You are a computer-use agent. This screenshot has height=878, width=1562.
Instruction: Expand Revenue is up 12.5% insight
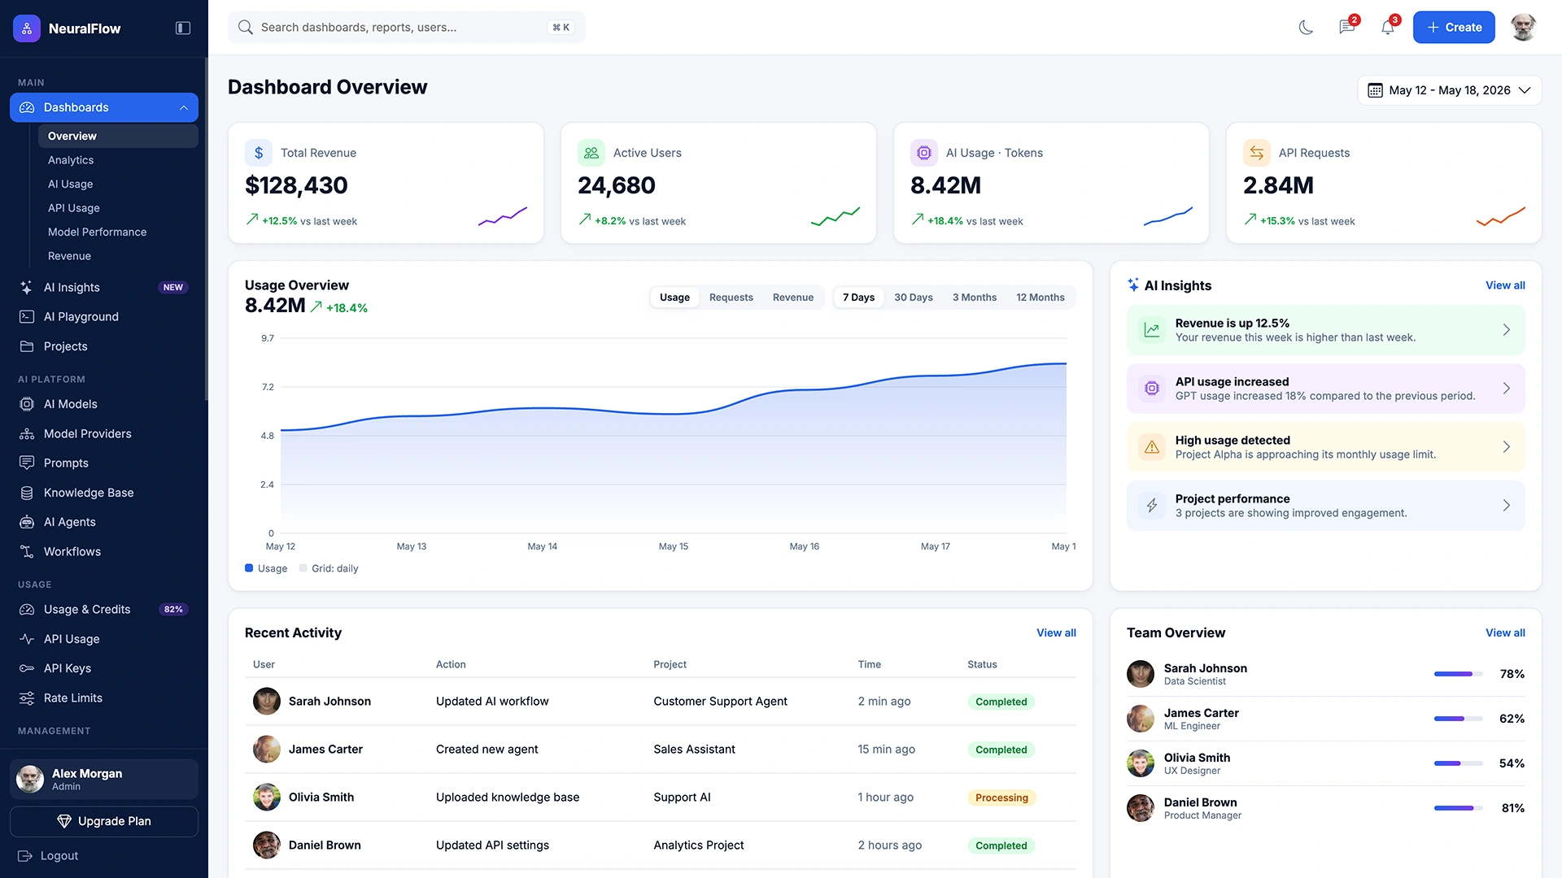(x=1507, y=330)
